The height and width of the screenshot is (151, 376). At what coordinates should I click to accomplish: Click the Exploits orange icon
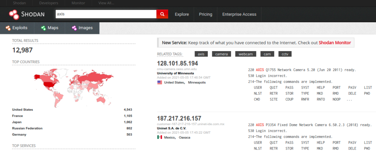pos(8,28)
